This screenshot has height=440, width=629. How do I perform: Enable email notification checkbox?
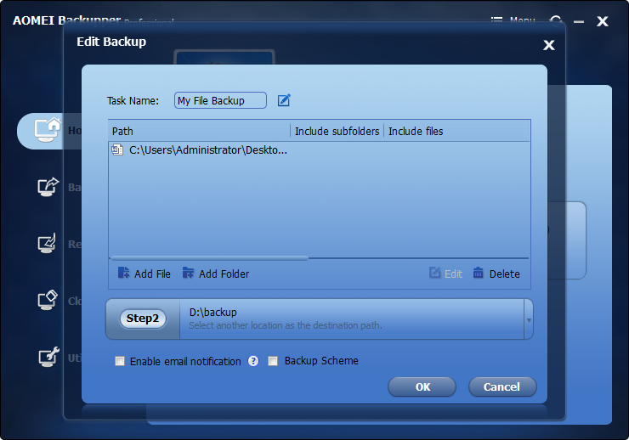pyautogui.click(x=120, y=361)
